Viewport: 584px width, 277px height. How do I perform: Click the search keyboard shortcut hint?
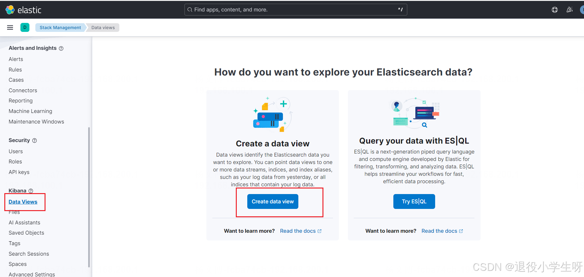tap(400, 10)
